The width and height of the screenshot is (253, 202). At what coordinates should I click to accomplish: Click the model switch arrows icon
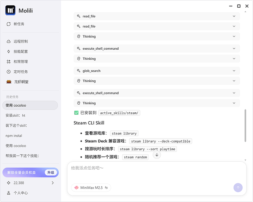[106, 188]
